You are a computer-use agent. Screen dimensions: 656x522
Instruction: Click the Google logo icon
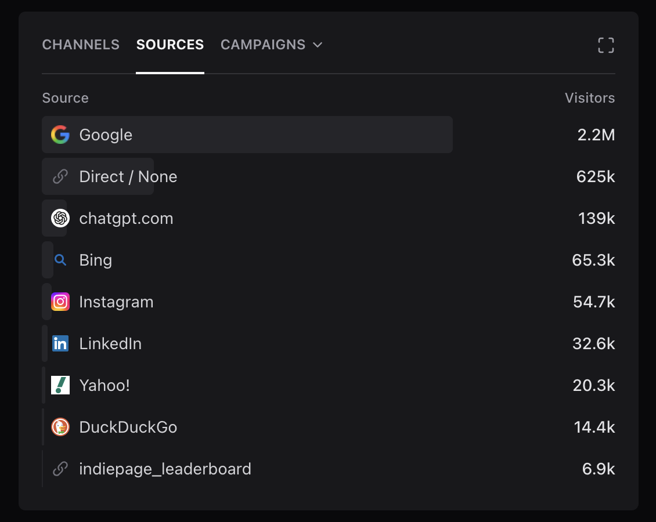[60, 135]
